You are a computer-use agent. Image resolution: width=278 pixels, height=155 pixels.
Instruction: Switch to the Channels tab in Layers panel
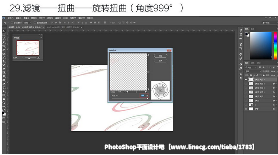(x=253, y=63)
